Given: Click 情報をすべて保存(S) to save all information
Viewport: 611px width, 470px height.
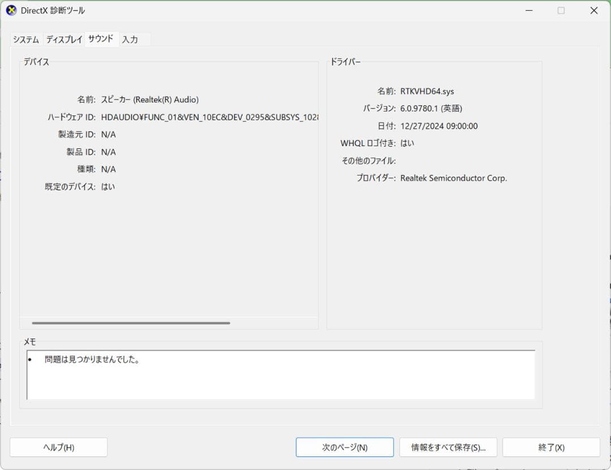Looking at the screenshot, I should pyautogui.click(x=448, y=447).
